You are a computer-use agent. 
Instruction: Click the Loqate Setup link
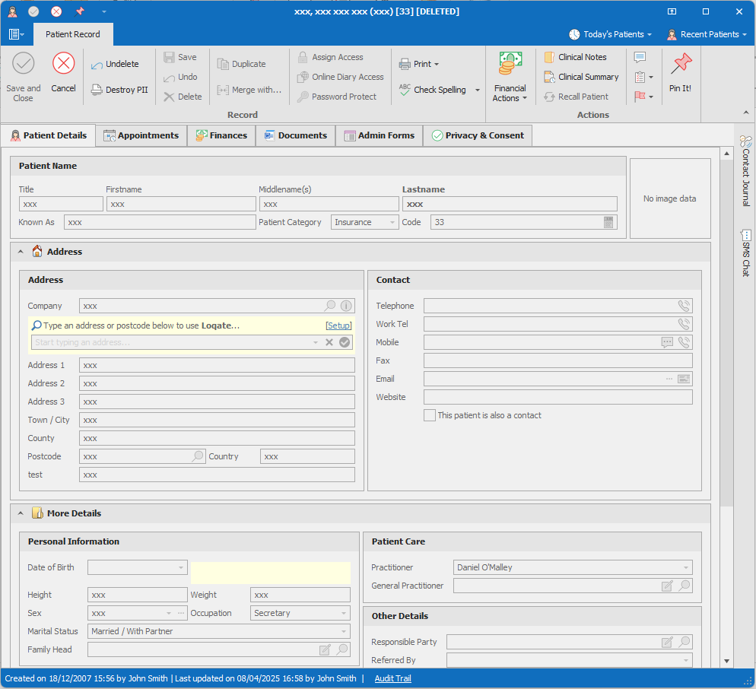pos(338,325)
